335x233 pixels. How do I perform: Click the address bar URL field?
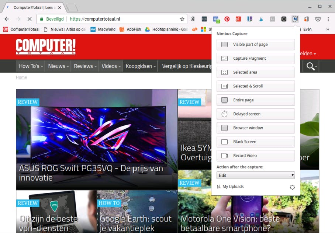pos(112,19)
